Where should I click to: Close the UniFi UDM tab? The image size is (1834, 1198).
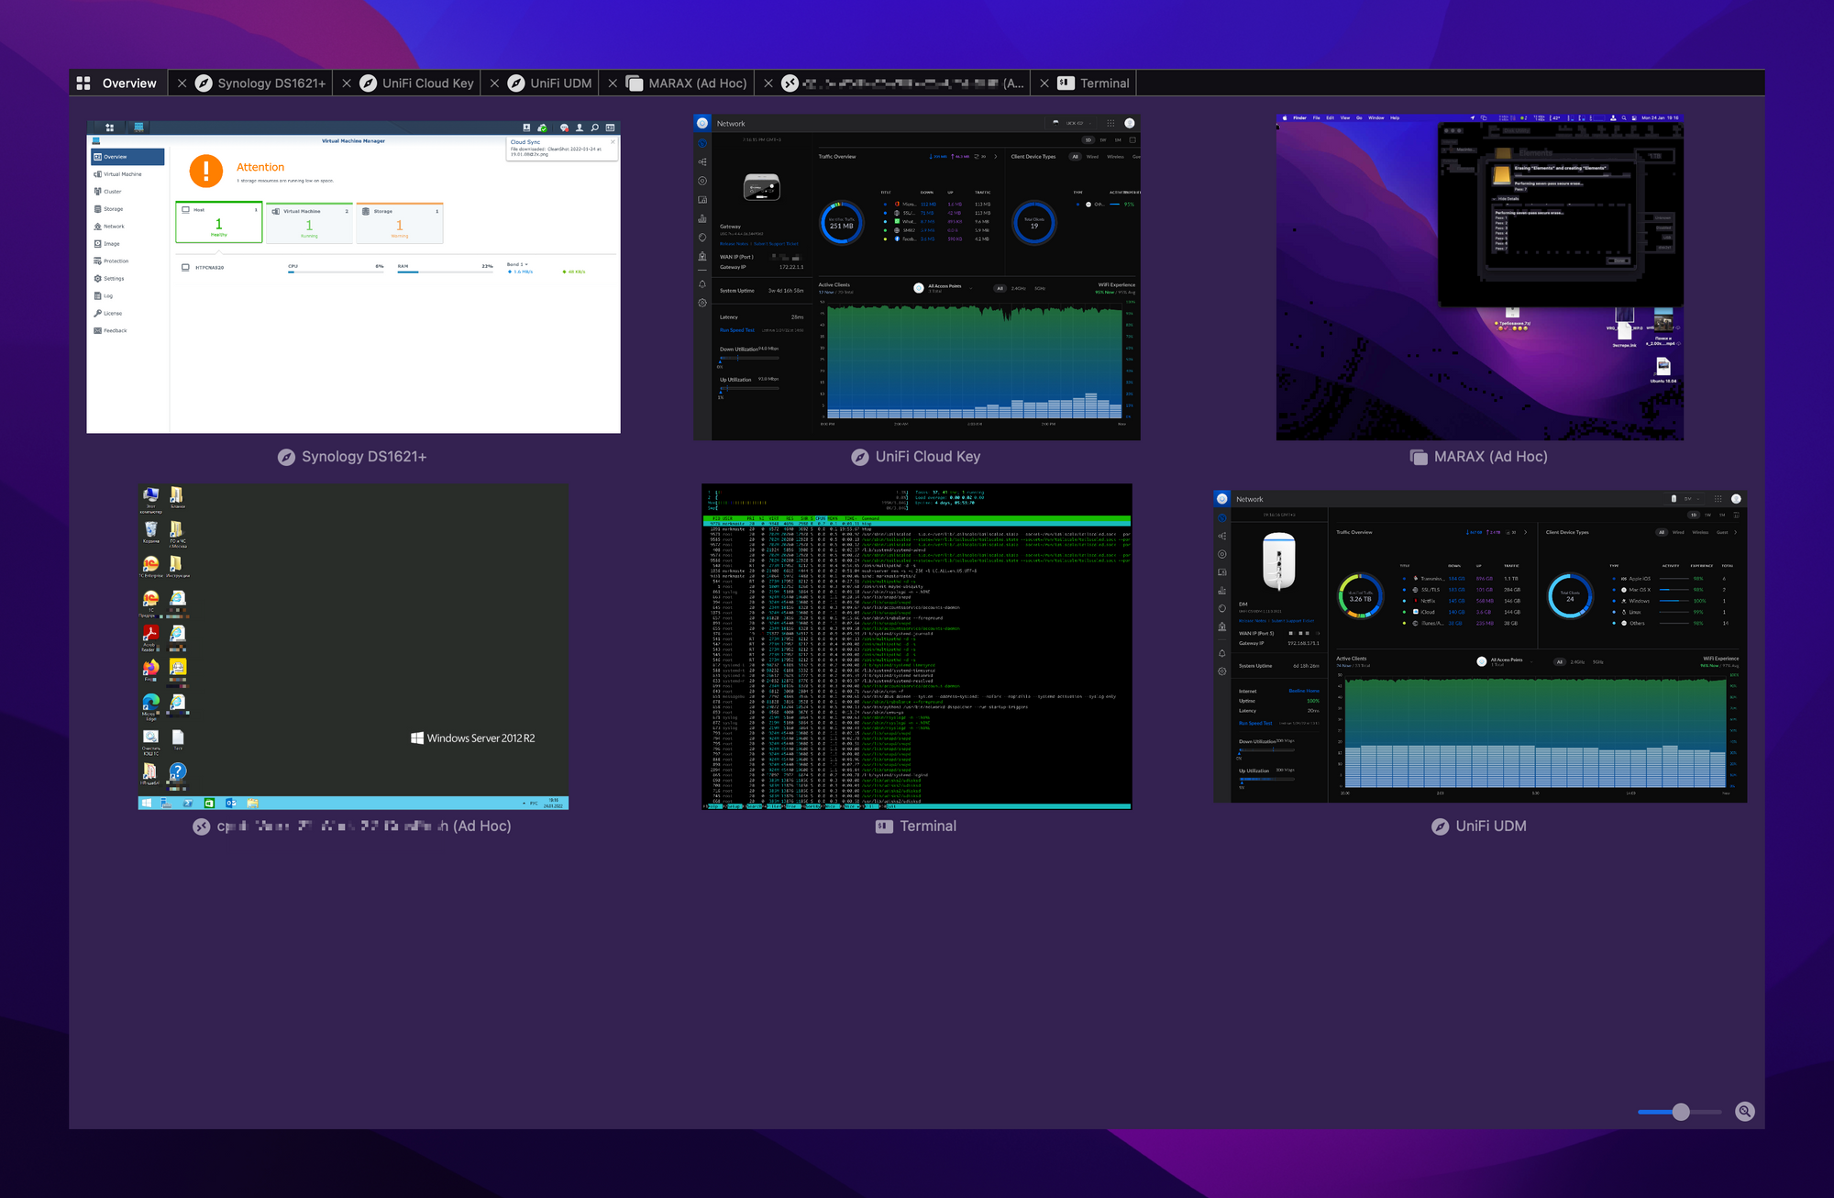(494, 83)
